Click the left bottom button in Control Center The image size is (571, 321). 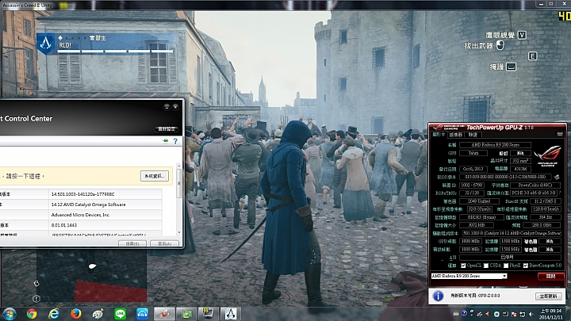pos(132,243)
